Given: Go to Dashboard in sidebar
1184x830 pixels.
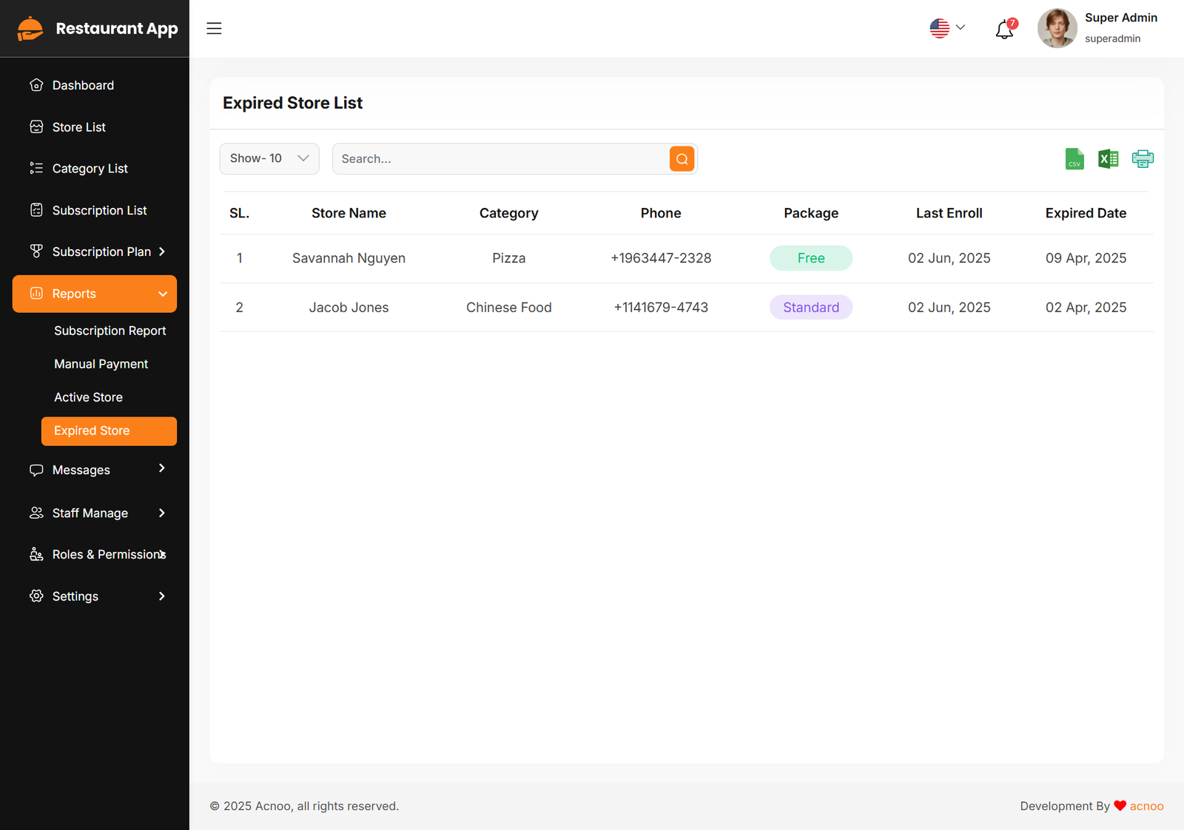Looking at the screenshot, I should click(x=83, y=85).
